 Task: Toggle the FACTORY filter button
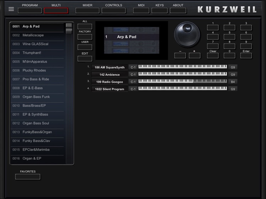[85, 37]
